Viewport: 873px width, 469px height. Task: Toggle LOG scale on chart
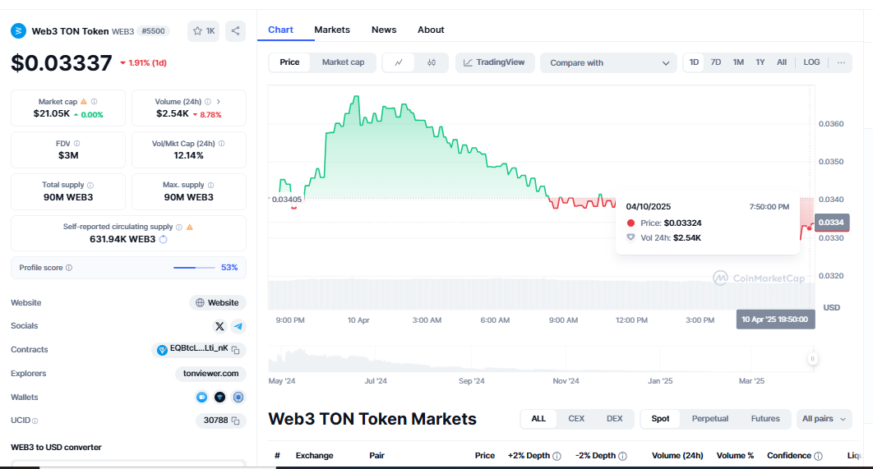(811, 62)
